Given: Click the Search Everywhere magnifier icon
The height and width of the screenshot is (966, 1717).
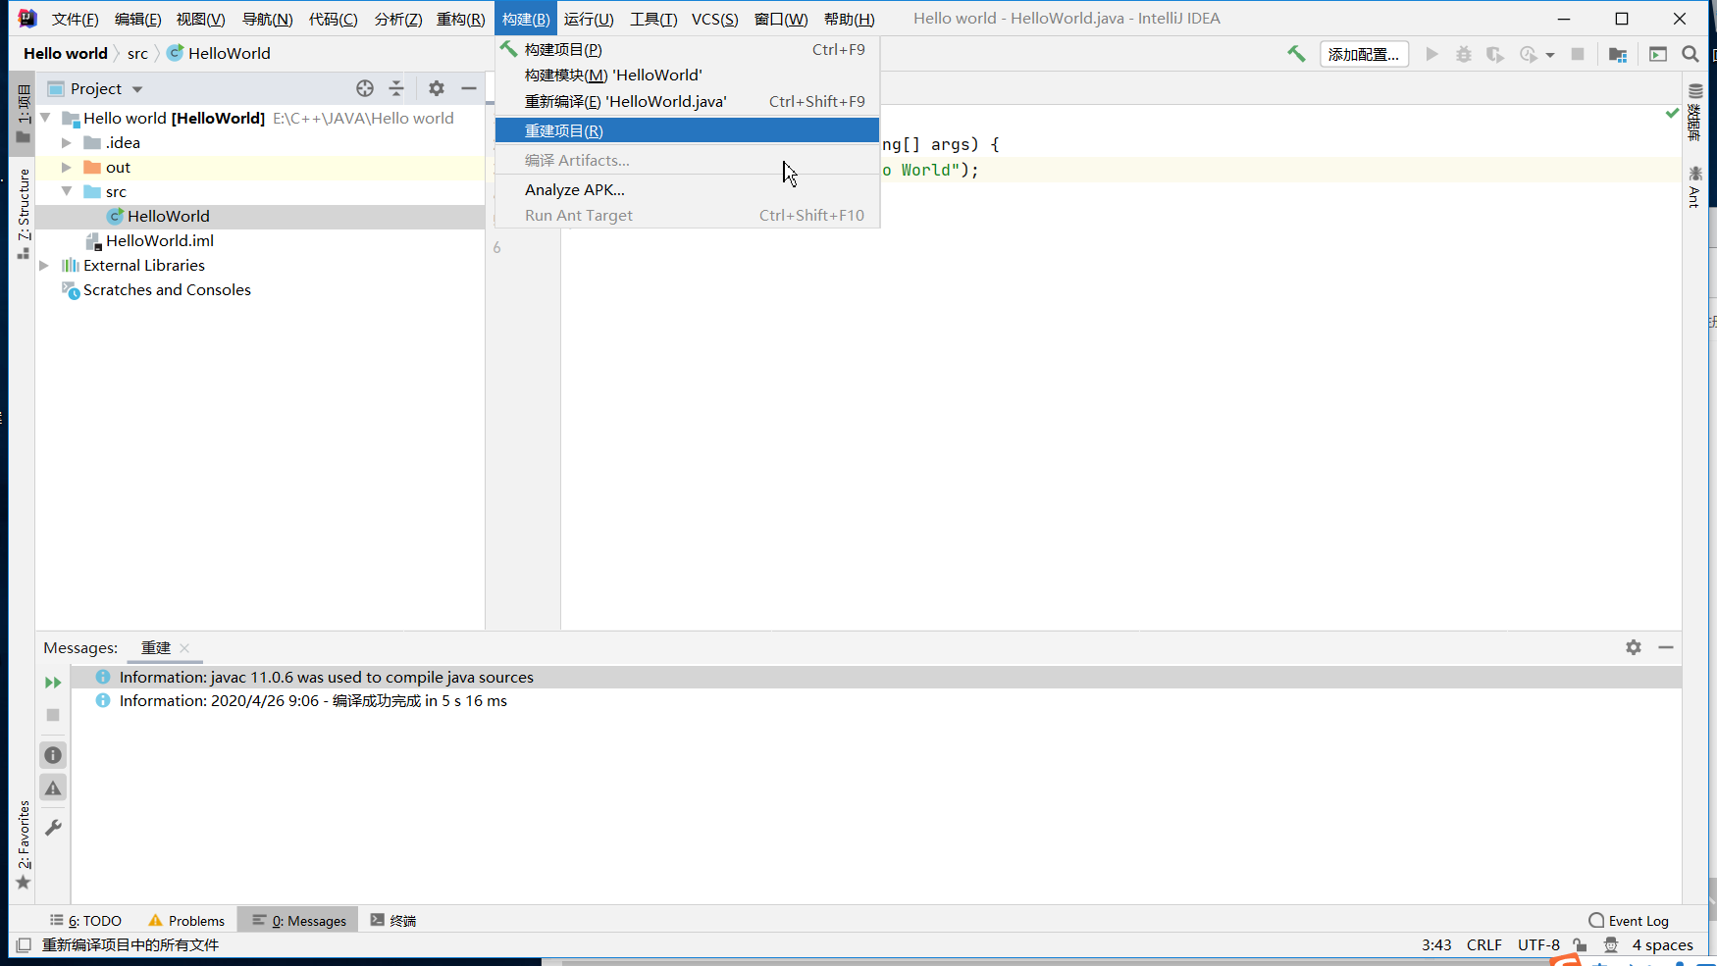Looking at the screenshot, I should coord(1690,54).
